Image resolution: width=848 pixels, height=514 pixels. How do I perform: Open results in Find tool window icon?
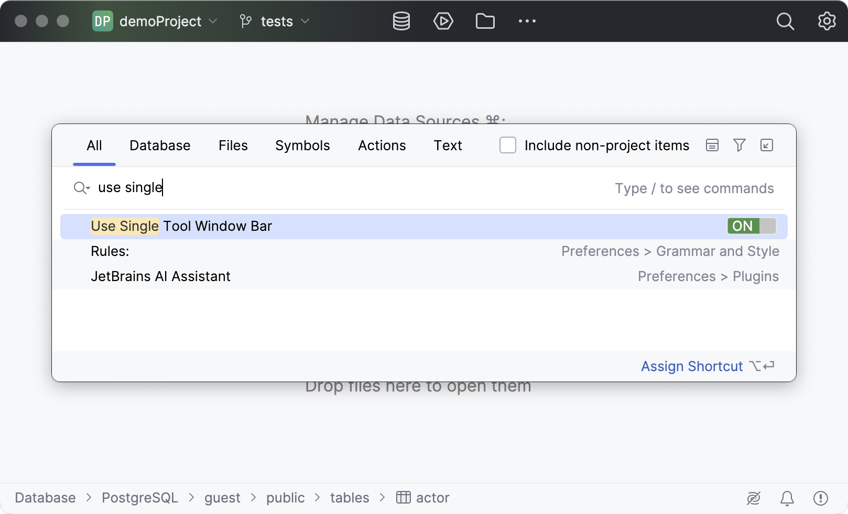766,146
